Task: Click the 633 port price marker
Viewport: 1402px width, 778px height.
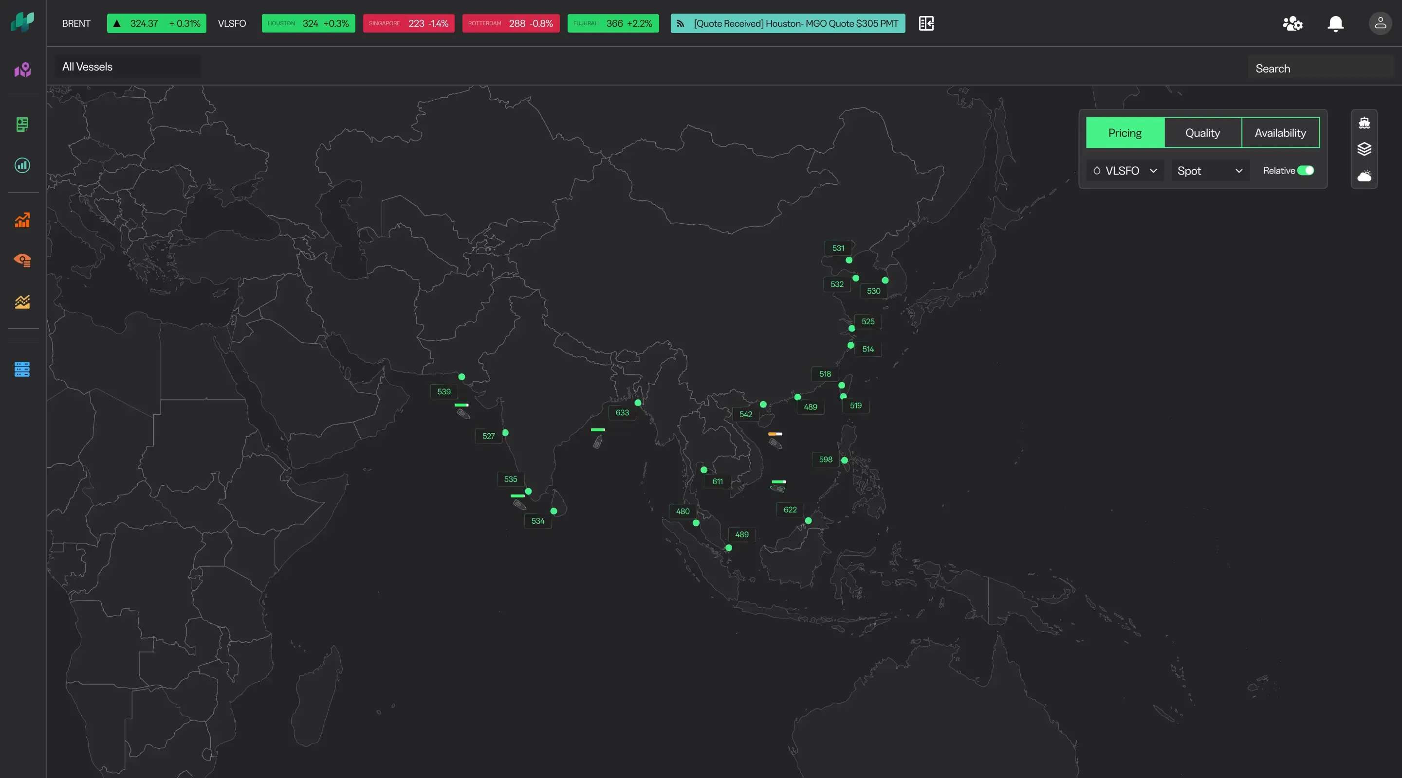Action: [x=622, y=413]
